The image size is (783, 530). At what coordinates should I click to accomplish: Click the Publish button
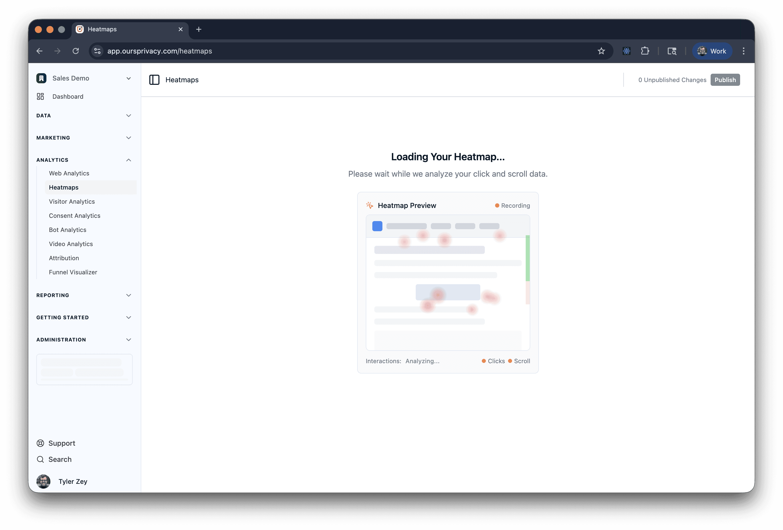pyautogui.click(x=725, y=80)
